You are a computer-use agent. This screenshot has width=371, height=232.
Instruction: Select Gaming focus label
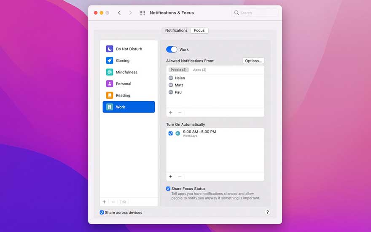coord(123,61)
